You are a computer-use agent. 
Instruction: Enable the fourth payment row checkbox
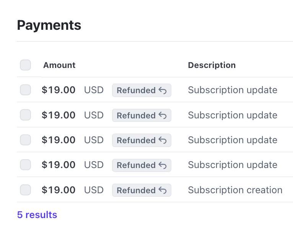point(26,165)
